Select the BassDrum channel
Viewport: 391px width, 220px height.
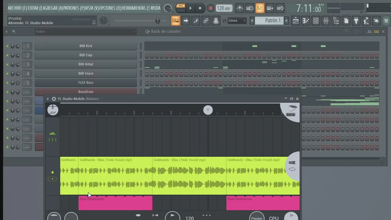click(x=86, y=92)
